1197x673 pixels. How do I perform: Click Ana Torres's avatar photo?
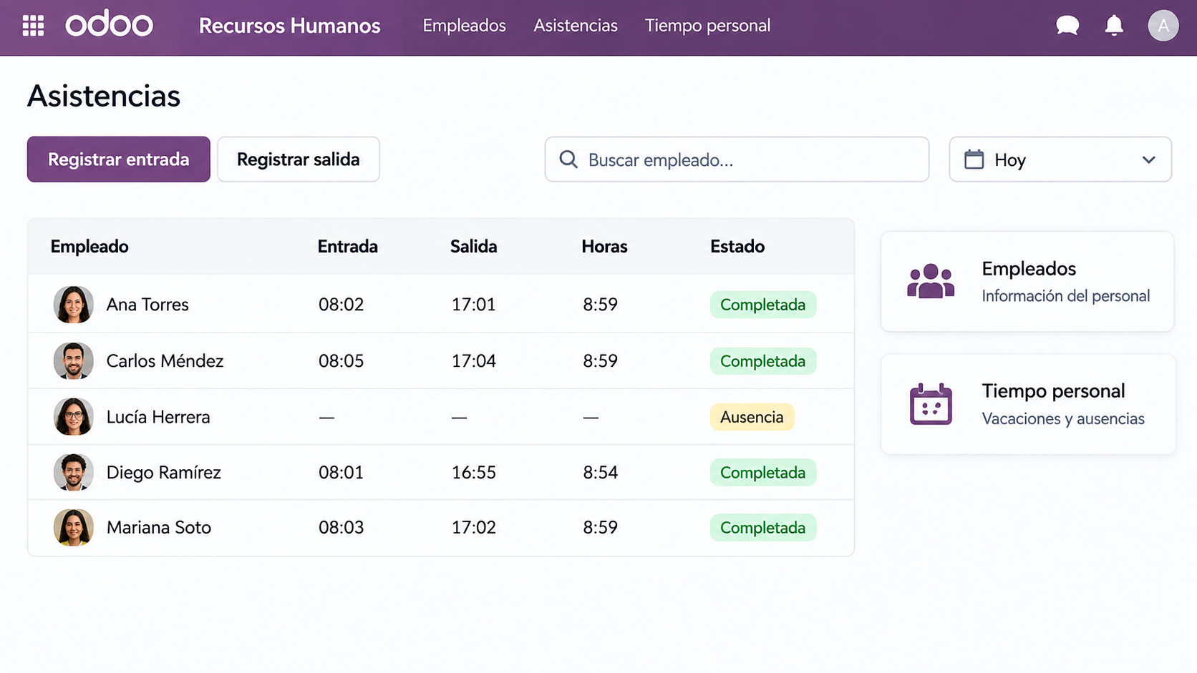click(x=73, y=305)
